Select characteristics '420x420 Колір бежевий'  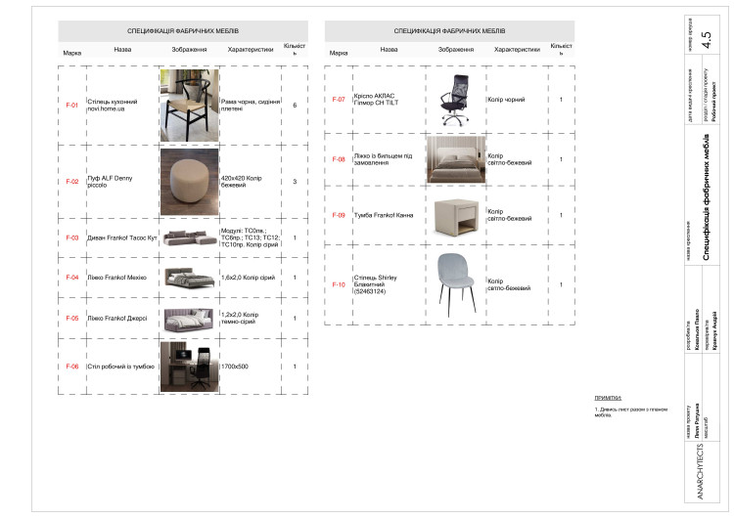pyautogui.click(x=242, y=182)
